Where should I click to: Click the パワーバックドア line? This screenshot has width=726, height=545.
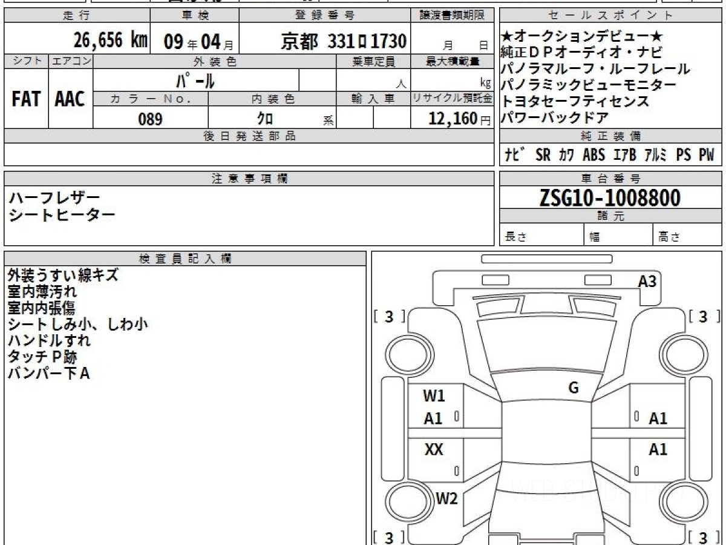[555, 117]
